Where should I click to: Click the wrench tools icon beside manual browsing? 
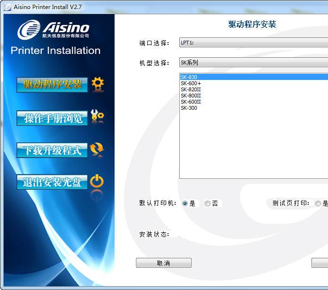pyautogui.click(x=97, y=116)
